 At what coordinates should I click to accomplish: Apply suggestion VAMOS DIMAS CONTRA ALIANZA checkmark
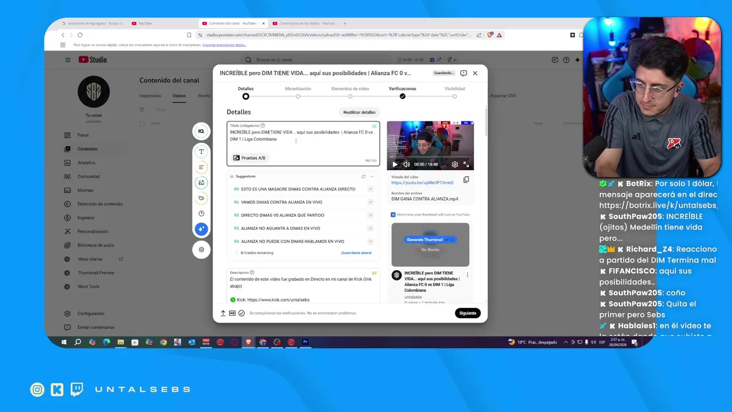coord(371,202)
